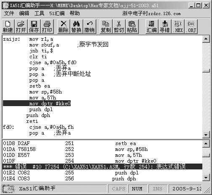Click the 'push dpl' line in the editor
This screenshot has height=195, width=212.
(x=41, y=109)
